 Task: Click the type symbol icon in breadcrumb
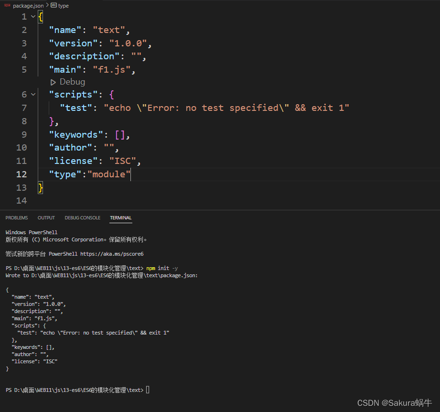tap(53, 5)
